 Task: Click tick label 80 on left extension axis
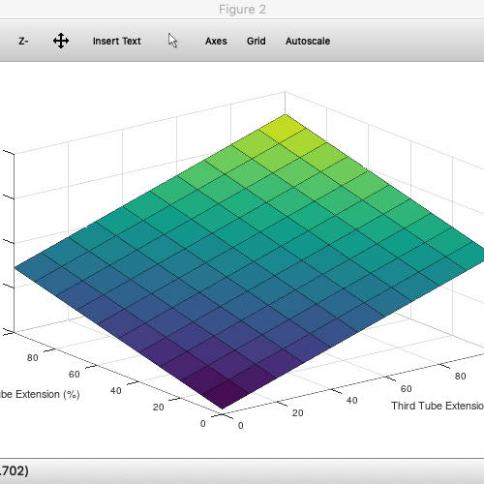(x=33, y=358)
